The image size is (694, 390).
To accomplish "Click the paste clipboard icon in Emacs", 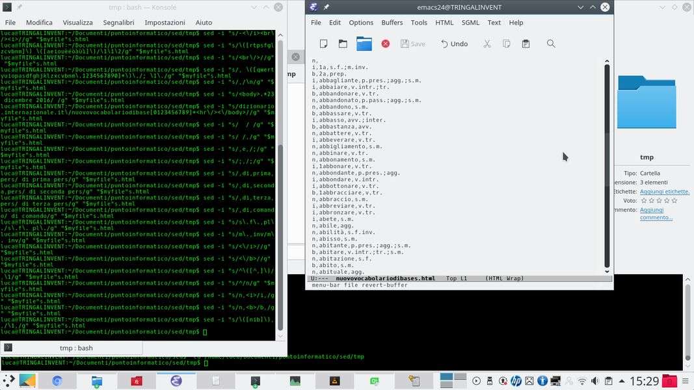I will pos(526,44).
